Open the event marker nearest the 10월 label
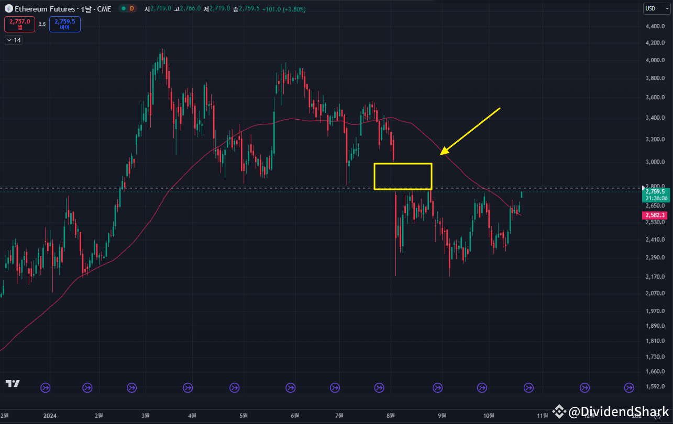This screenshot has height=424, width=673. tap(482, 387)
